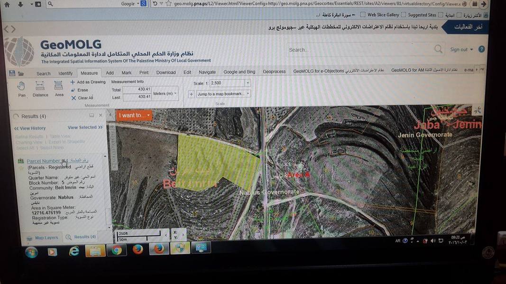Viewport: 506px width, 284px height.
Task: Click the plus button beside bookmark dropdown
Action: click(192, 94)
